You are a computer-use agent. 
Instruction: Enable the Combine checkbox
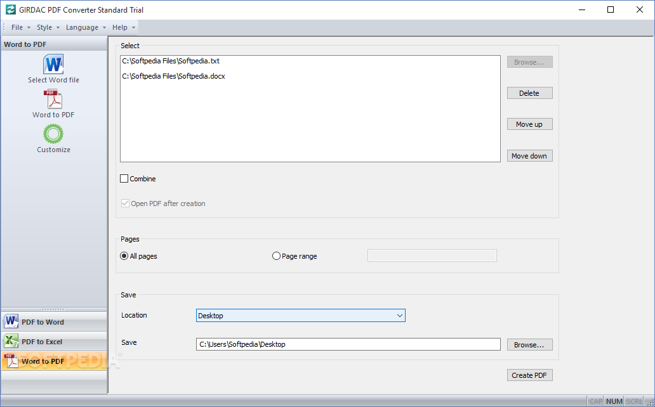pyautogui.click(x=124, y=179)
